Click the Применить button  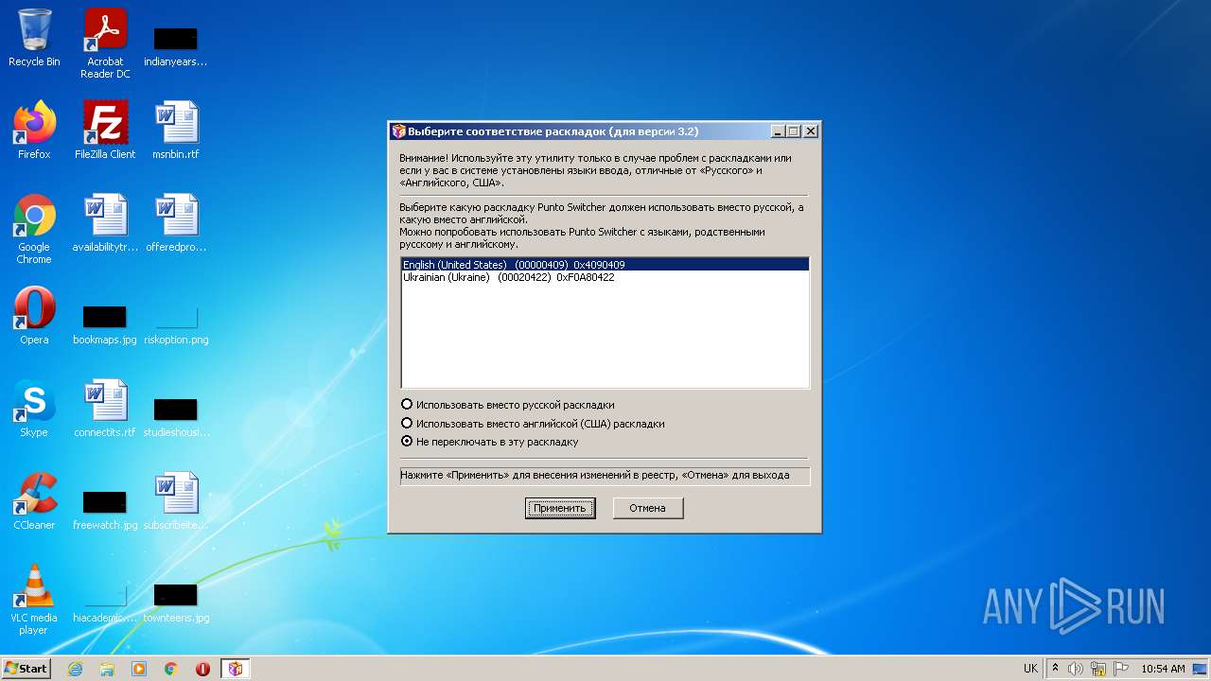pyautogui.click(x=560, y=508)
